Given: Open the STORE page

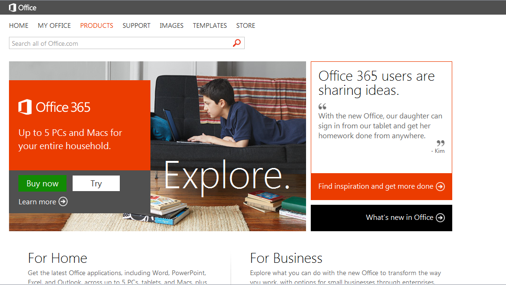Looking at the screenshot, I should pos(246,25).
